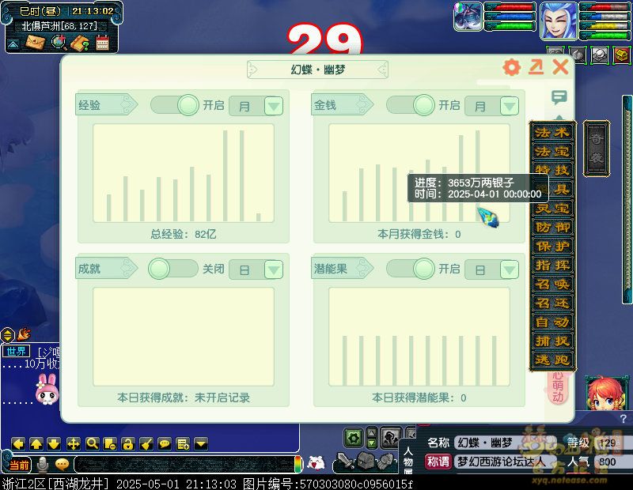Open the mail envelope icon
The height and width of the screenshot is (490, 633).
[x=35, y=42]
